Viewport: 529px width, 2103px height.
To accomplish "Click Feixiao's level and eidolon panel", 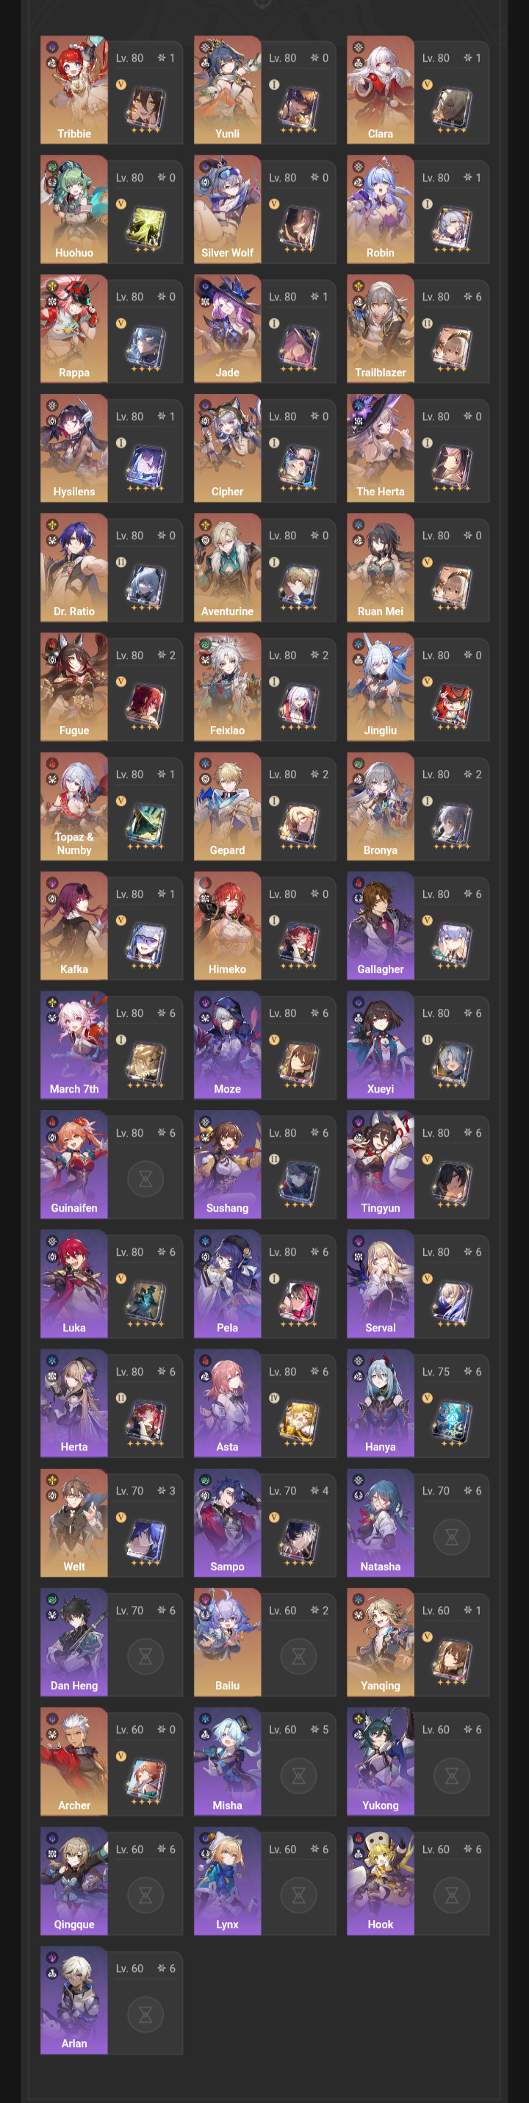I will tap(299, 687).
